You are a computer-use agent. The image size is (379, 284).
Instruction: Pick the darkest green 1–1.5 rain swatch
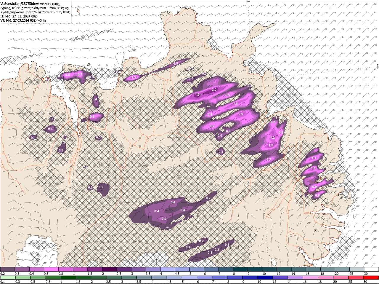[x=69, y=278]
